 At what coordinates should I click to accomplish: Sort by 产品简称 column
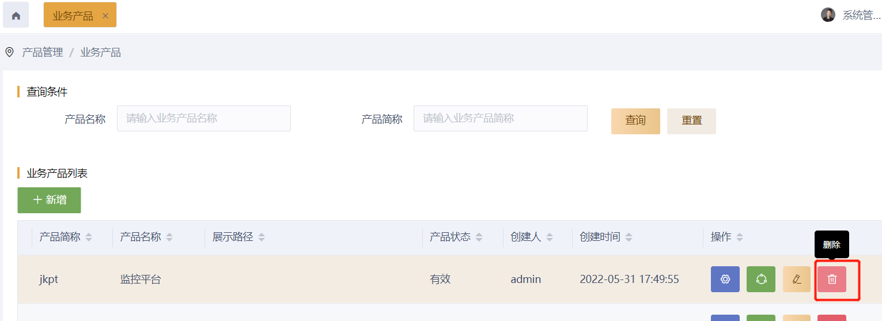pos(89,237)
